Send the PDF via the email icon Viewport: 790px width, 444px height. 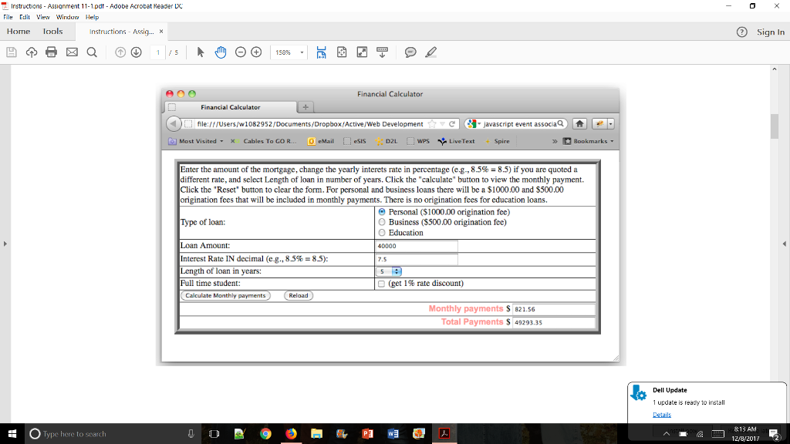71,52
